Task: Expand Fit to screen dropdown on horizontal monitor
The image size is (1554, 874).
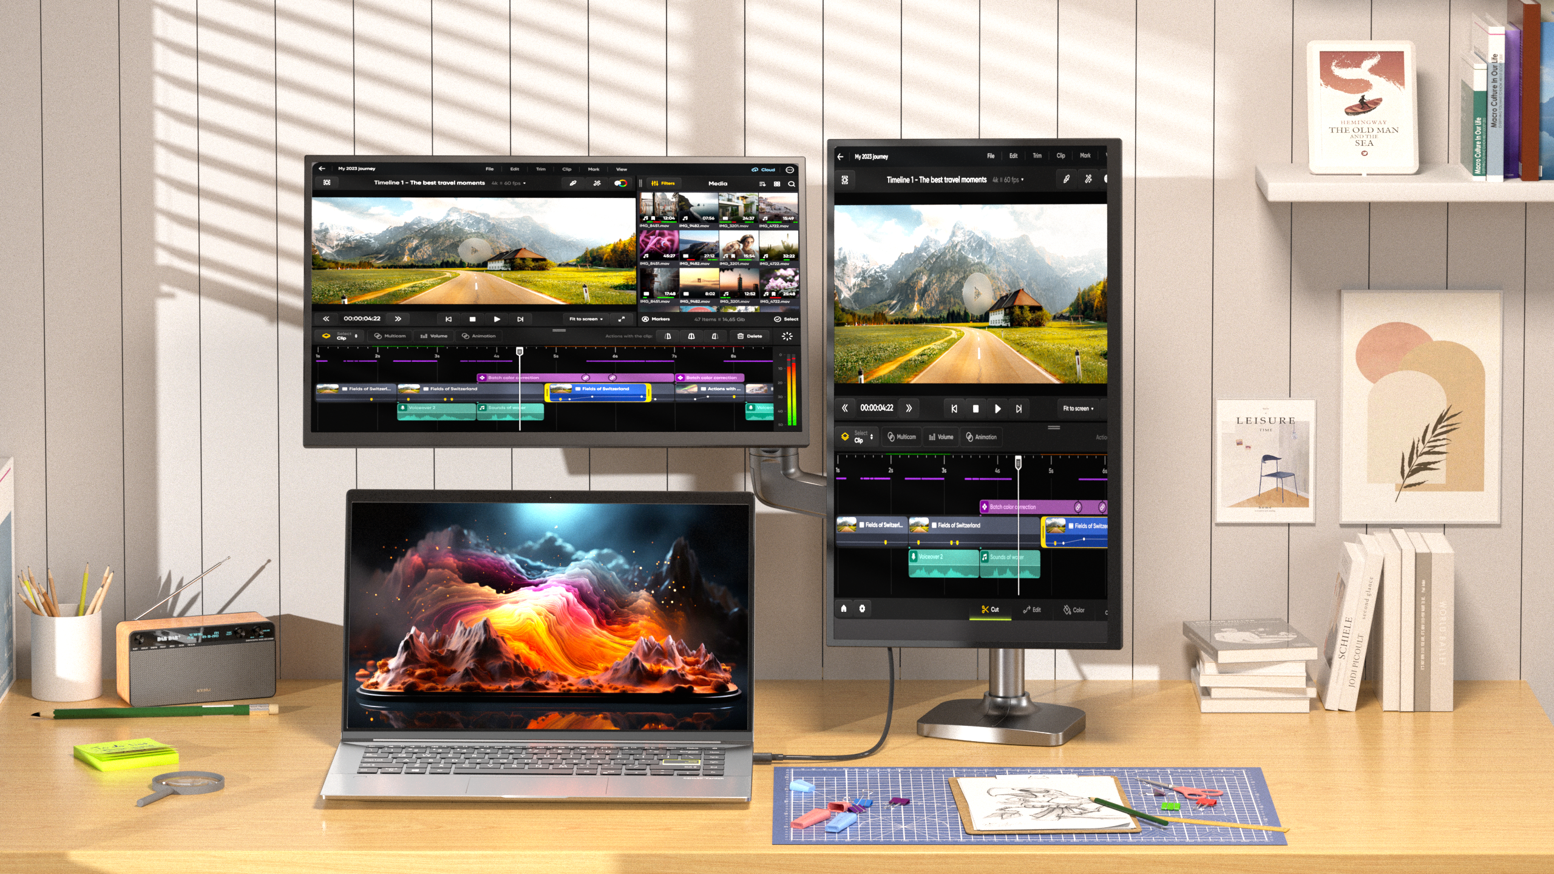Action: [586, 319]
